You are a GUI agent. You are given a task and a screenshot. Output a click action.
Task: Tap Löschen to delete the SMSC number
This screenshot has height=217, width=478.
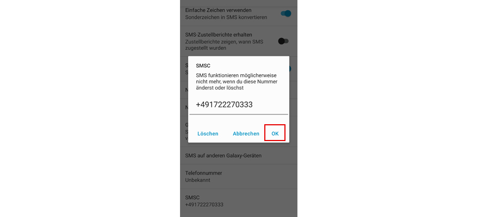tap(208, 133)
